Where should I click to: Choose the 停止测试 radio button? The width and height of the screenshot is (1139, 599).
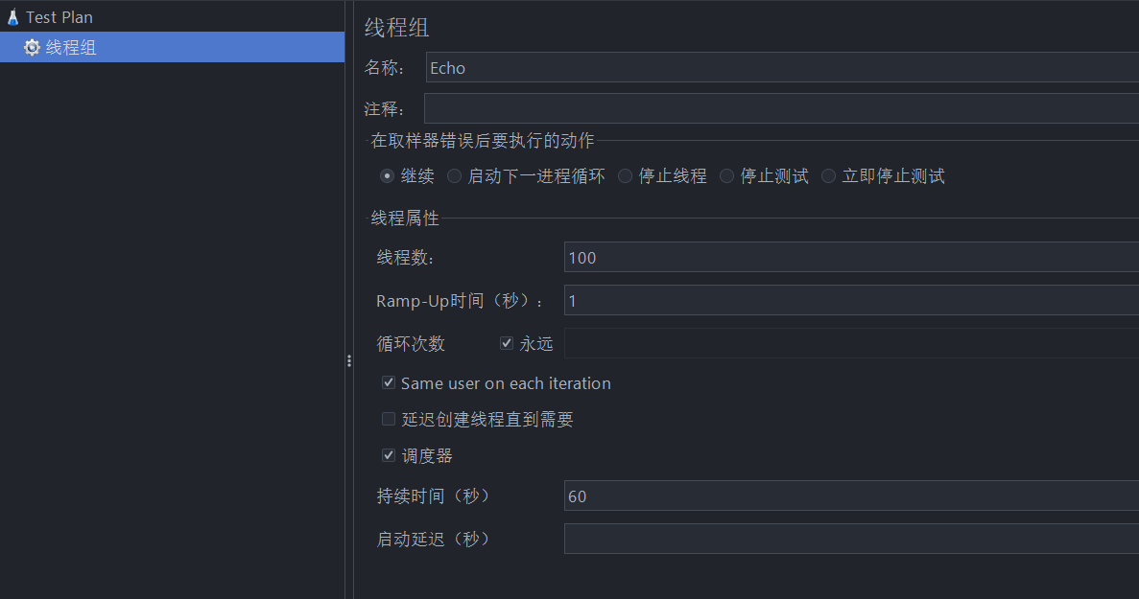pos(726,176)
